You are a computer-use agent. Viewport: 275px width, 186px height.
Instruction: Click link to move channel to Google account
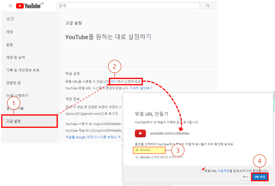pyautogui.click(x=93, y=137)
